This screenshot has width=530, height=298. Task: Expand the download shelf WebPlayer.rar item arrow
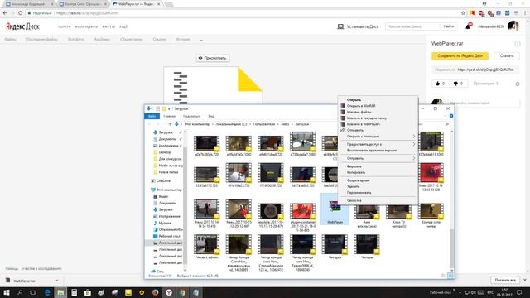57,281
